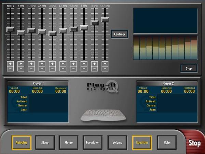
Task: Click the 3,7 kHz slider handle
Action: (63, 31)
